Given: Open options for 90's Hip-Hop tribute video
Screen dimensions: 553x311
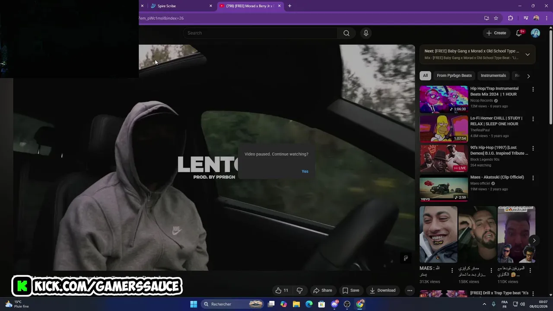Looking at the screenshot, I should pyautogui.click(x=533, y=148).
